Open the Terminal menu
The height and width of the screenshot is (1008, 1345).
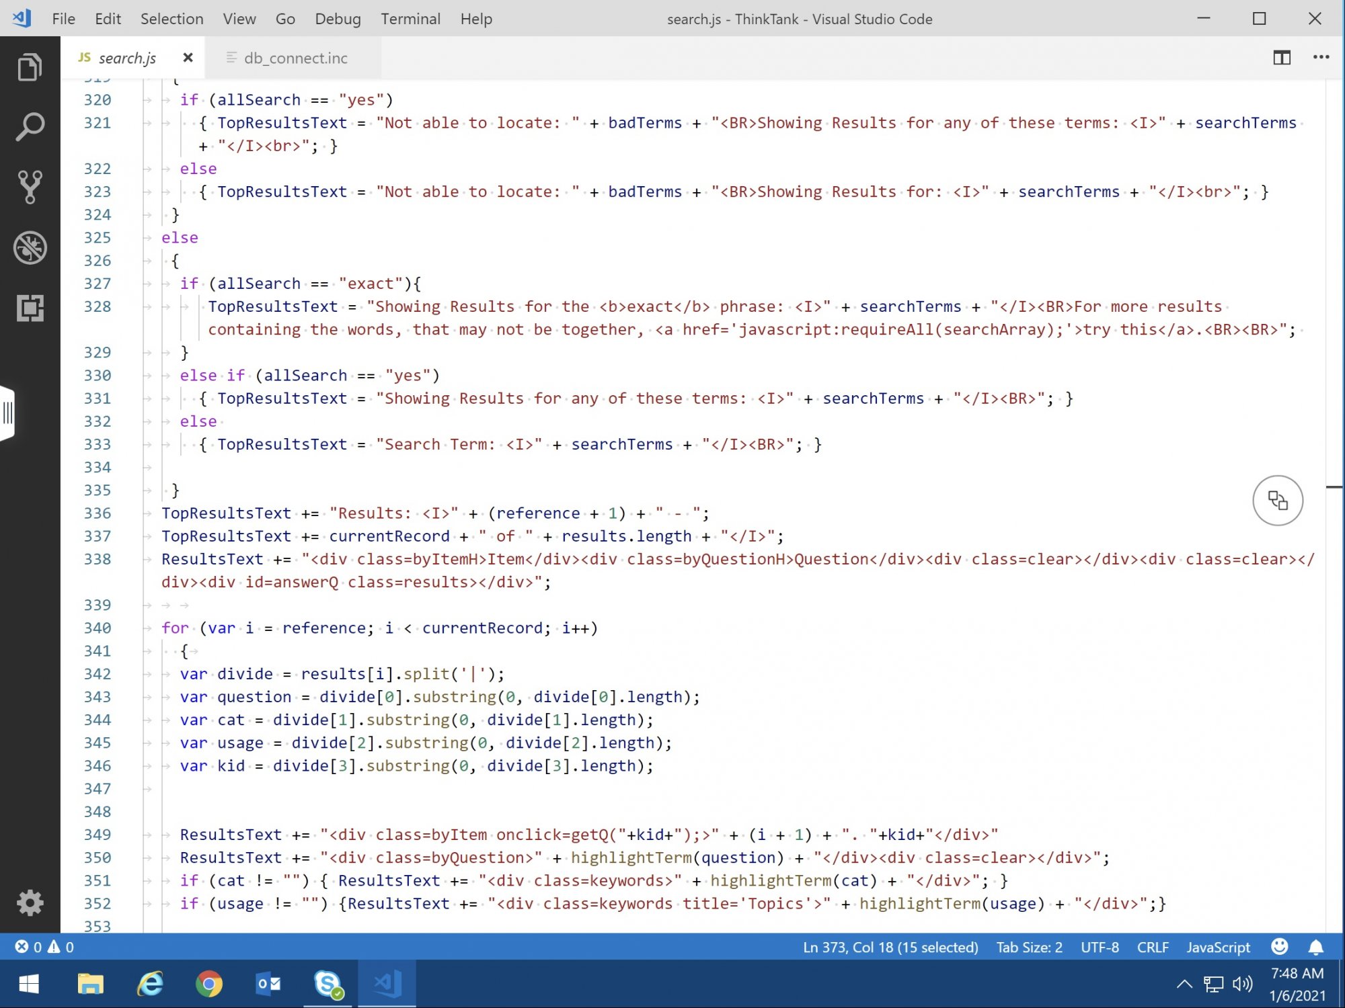410,19
